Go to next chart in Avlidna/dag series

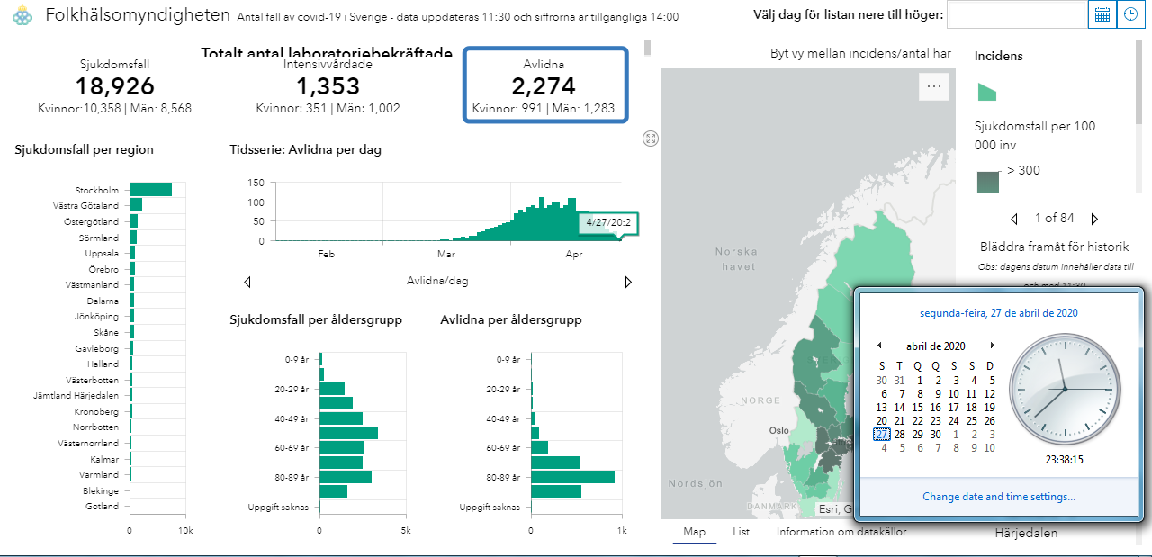pos(628,282)
